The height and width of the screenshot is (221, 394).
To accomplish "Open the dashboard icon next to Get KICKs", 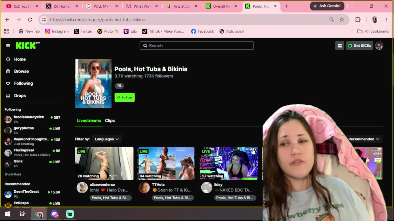I will 340,45.
